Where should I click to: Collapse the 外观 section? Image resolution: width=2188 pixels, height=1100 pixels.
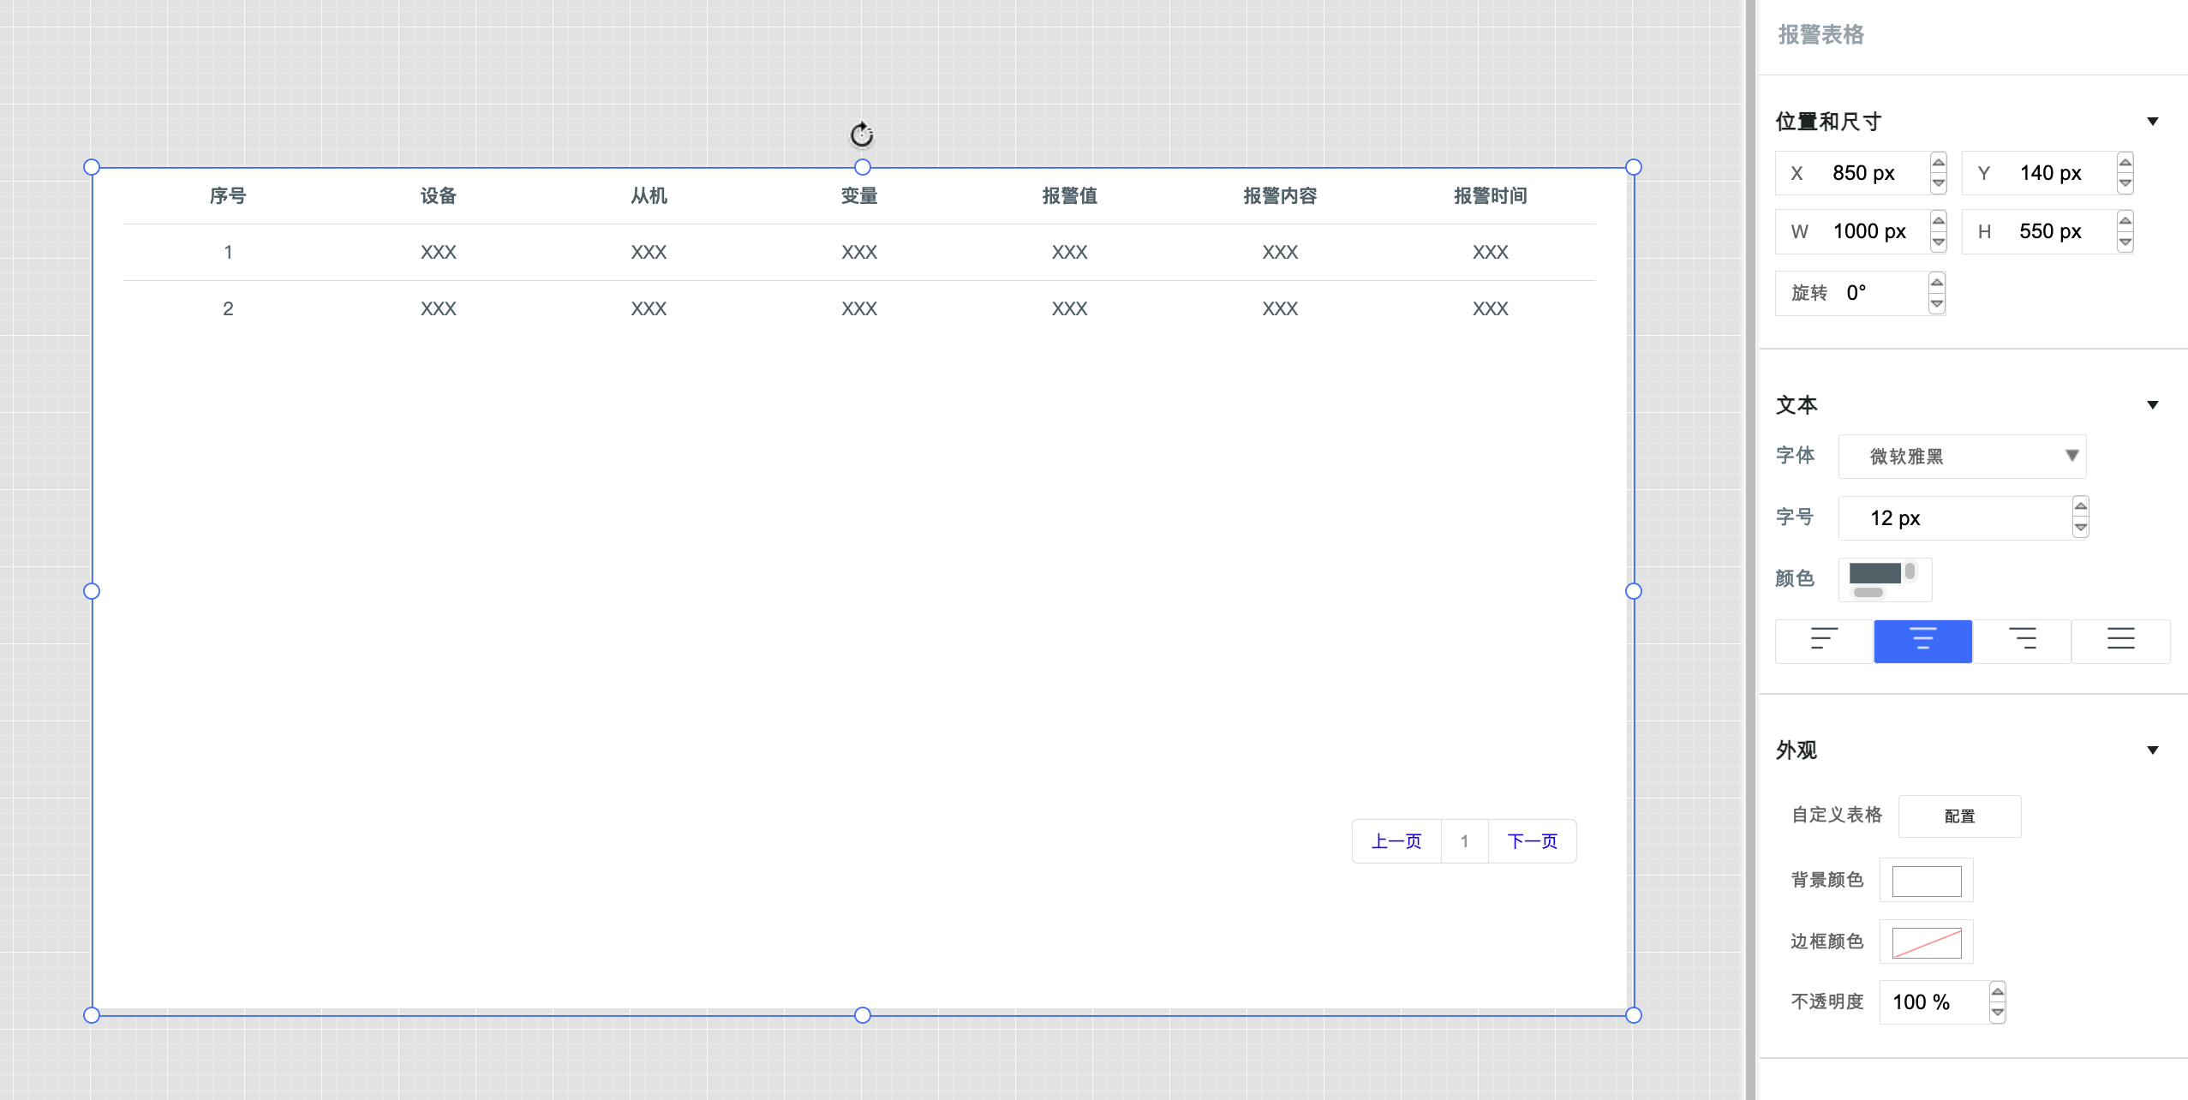pos(2152,750)
